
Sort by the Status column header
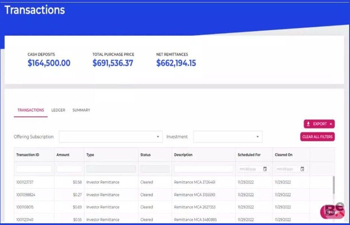[x=146, y=155]
